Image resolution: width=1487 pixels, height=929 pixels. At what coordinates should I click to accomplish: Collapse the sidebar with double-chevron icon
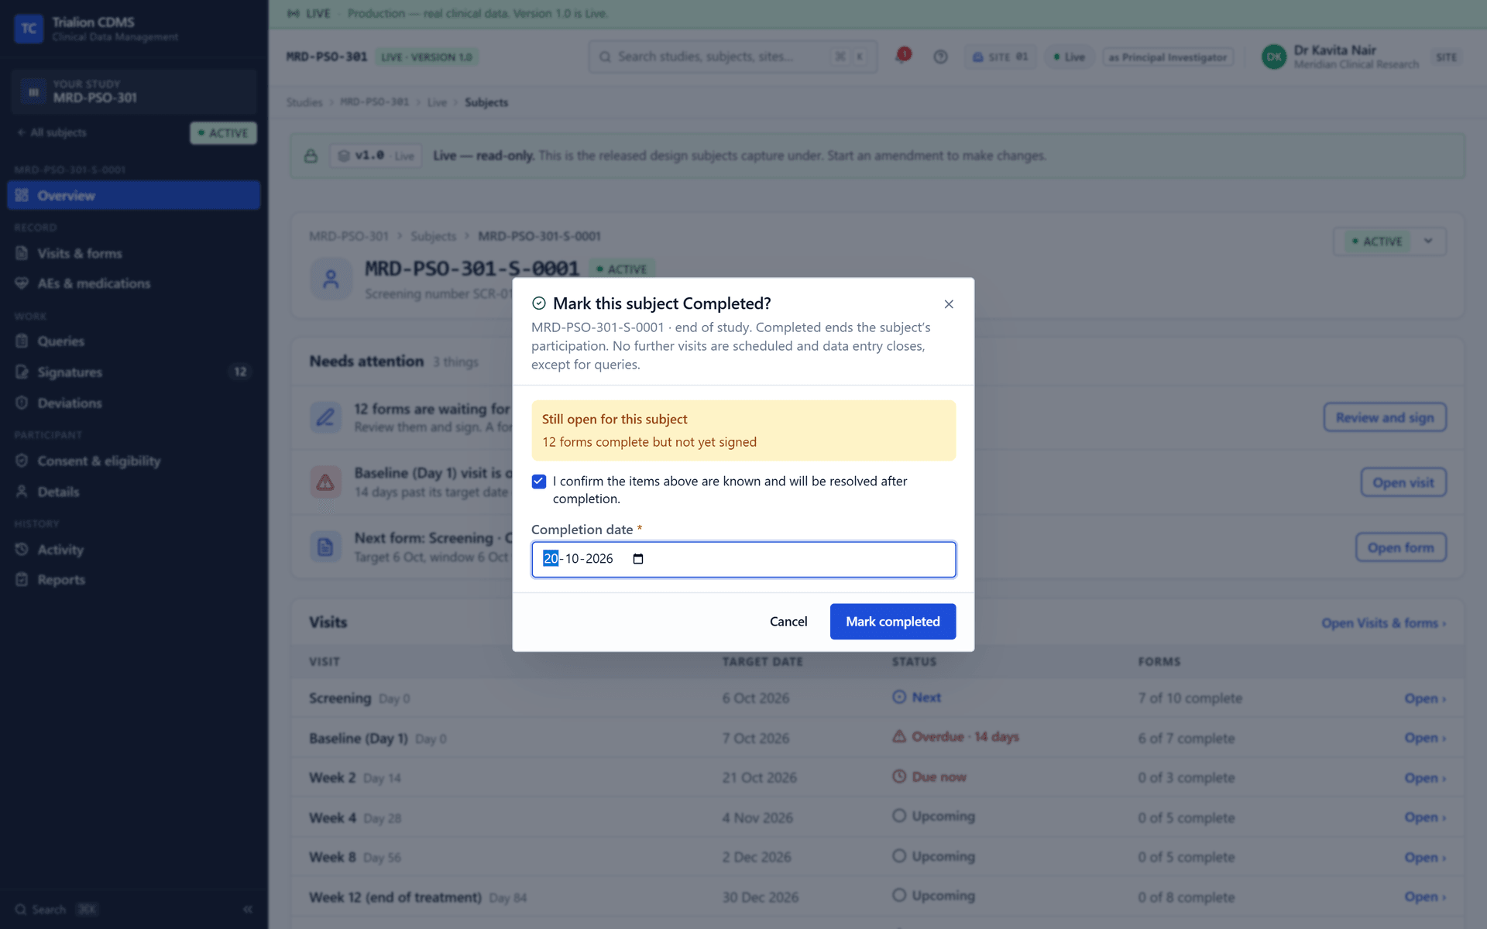[248, 909]
